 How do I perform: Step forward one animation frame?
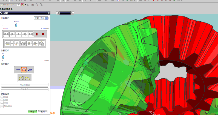click(x=25, y=34)
